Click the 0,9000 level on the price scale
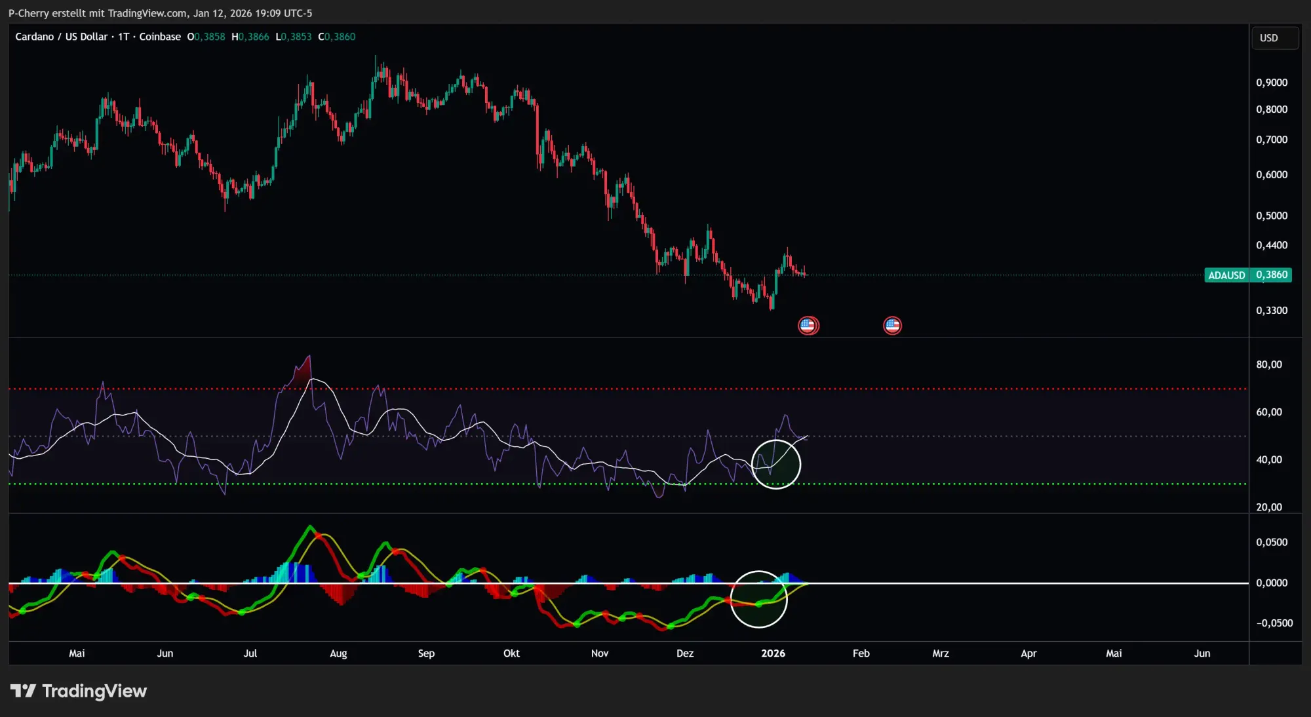 point(1272,82)
